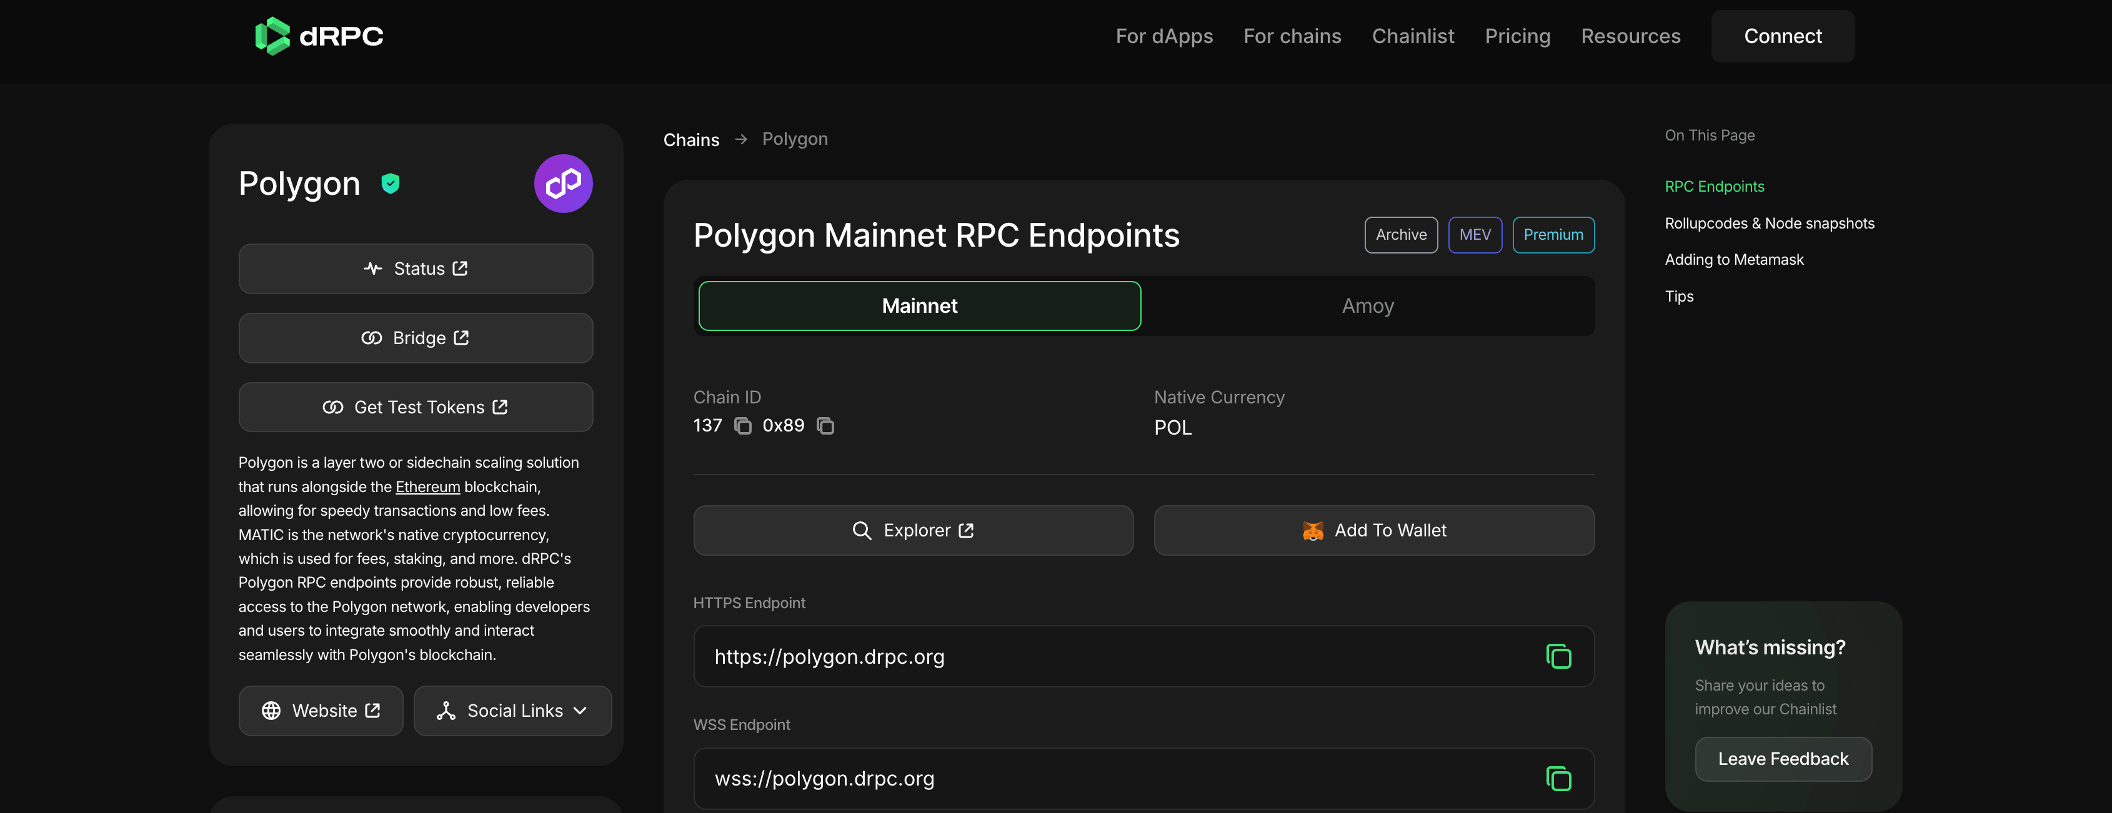The height and width of the screenshot is (813, 2112).
Task: Copy the WSS endpoint URL
Action: (x=1558, y=778)
